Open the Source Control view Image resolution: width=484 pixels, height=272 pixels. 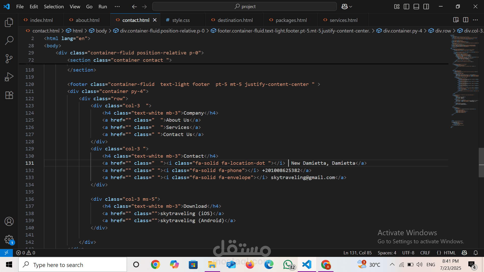(x=9, y=59)
